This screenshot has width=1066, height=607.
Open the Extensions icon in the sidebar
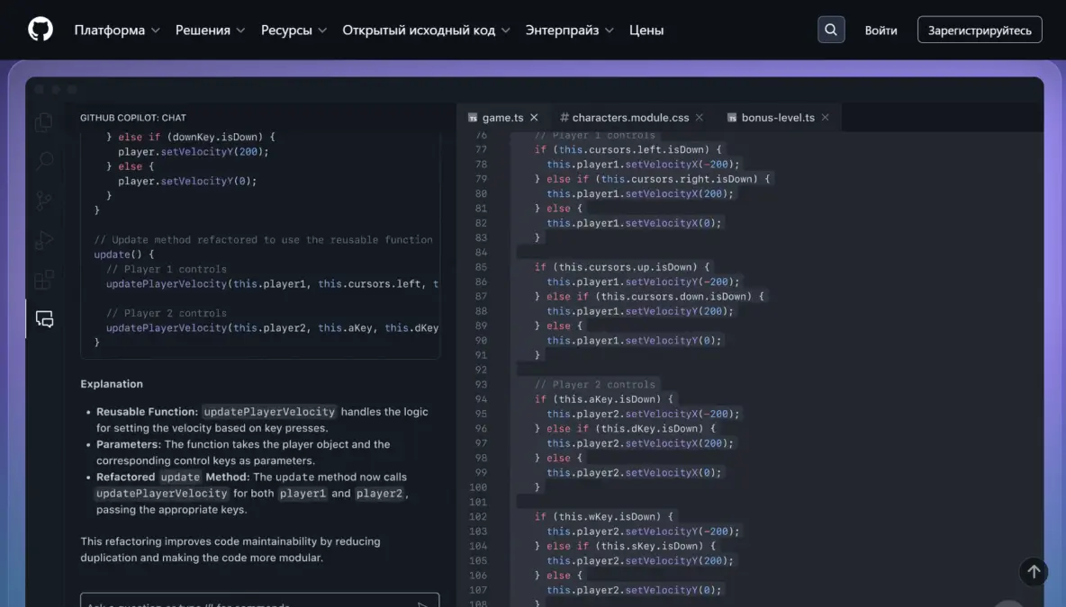tap(44, 280)
